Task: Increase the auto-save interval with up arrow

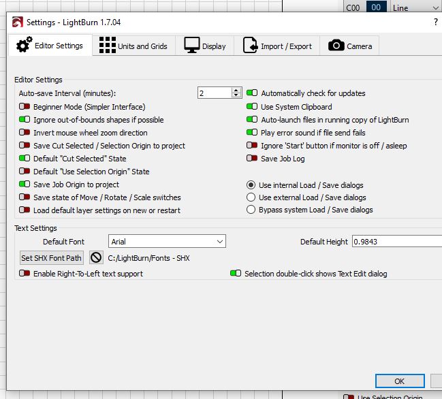Action: coord(236,90)
